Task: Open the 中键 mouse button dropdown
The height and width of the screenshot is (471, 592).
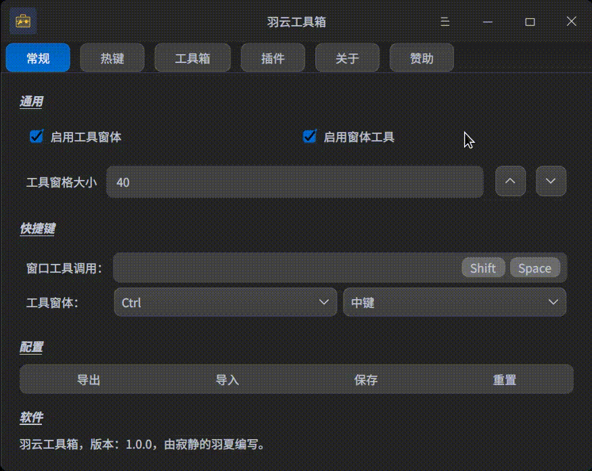Action: click(454, 302)
